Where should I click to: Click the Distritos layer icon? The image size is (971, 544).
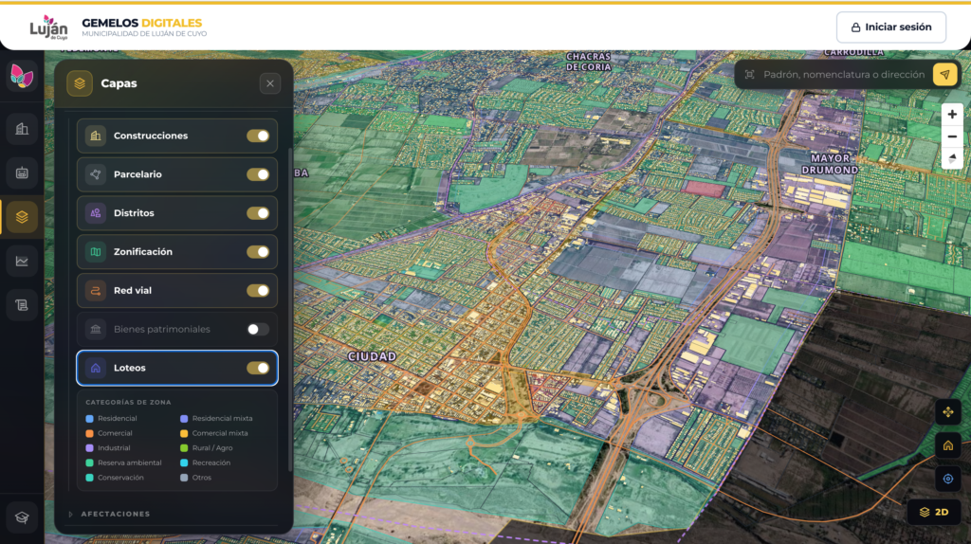tap(96, 213)
